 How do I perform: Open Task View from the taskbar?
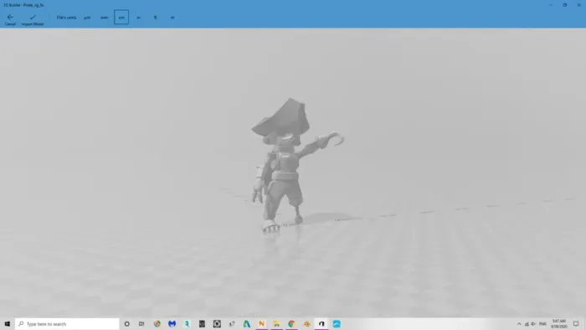click(x=141, y=324)
